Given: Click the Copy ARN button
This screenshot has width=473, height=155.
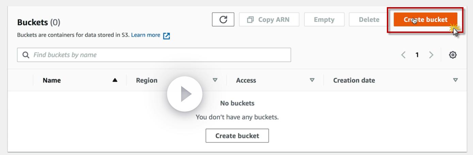Looking at the screenshot, I should pyautogui.click(x=269, y=19).
